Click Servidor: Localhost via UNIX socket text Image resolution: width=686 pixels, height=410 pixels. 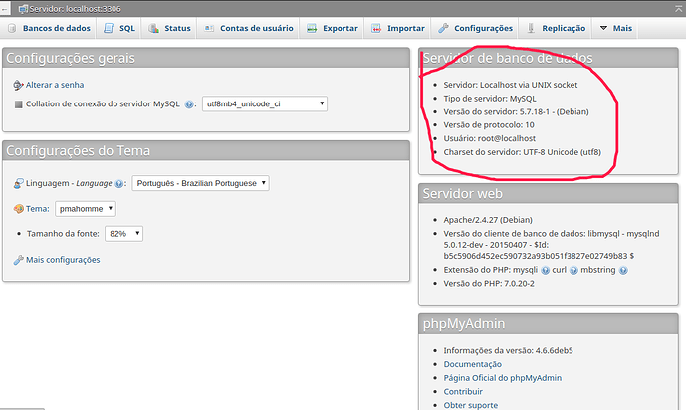(x=511, y=85)
